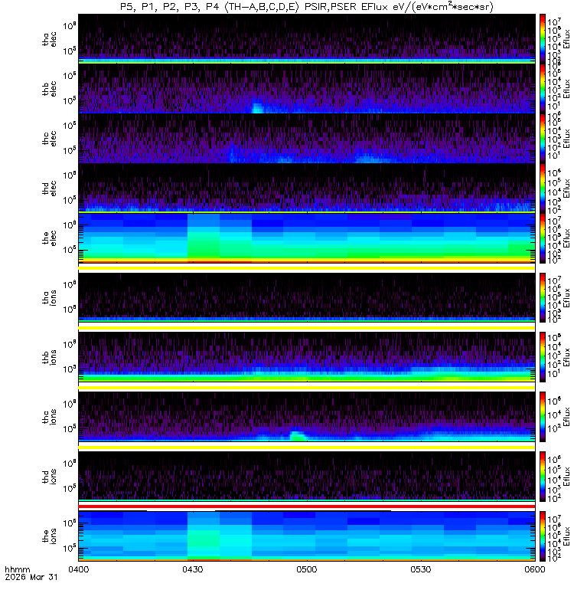574x613 pixels.
Task: Click the Eflux label next to the ions color bar
Action: coord(566,536)
